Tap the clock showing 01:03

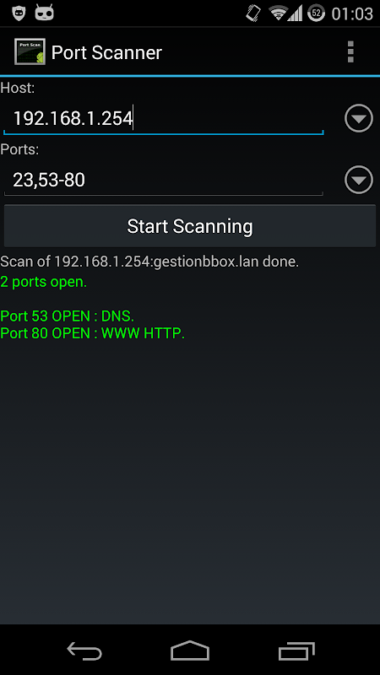point(352,13)
